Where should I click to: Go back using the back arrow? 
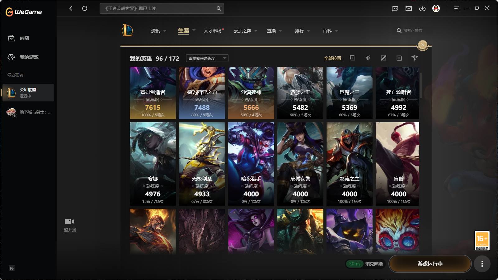(x=71, y=8)
